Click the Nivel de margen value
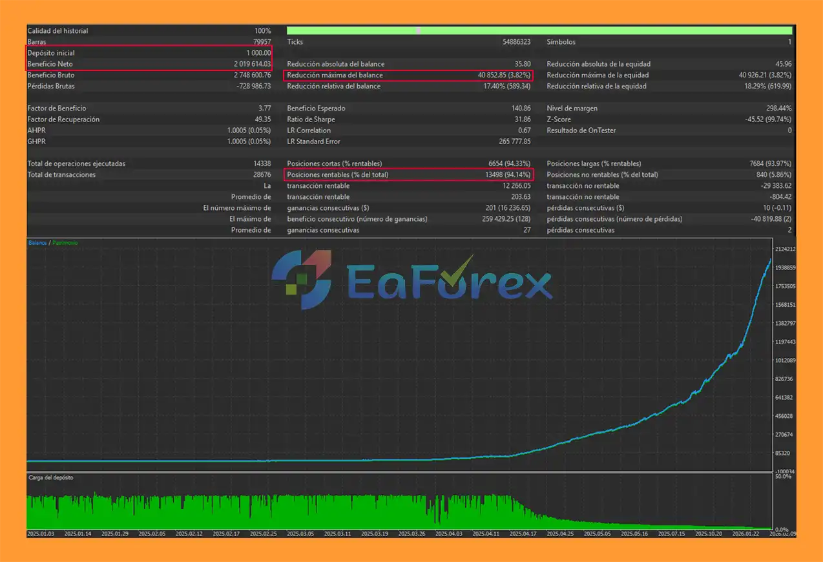The height and width of the screenshot is (562, 823). (x=776, y=109)
